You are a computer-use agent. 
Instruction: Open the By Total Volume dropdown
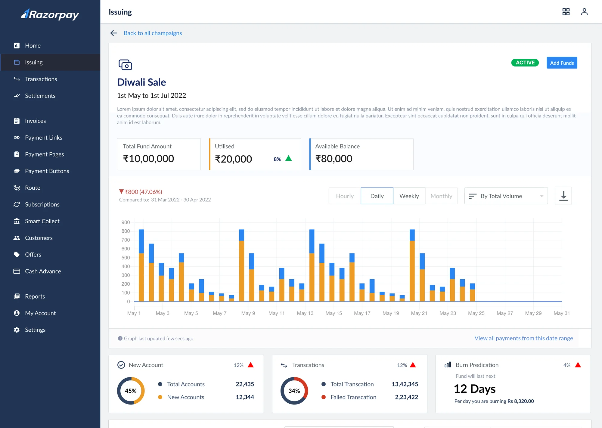(x=506, y=196)
